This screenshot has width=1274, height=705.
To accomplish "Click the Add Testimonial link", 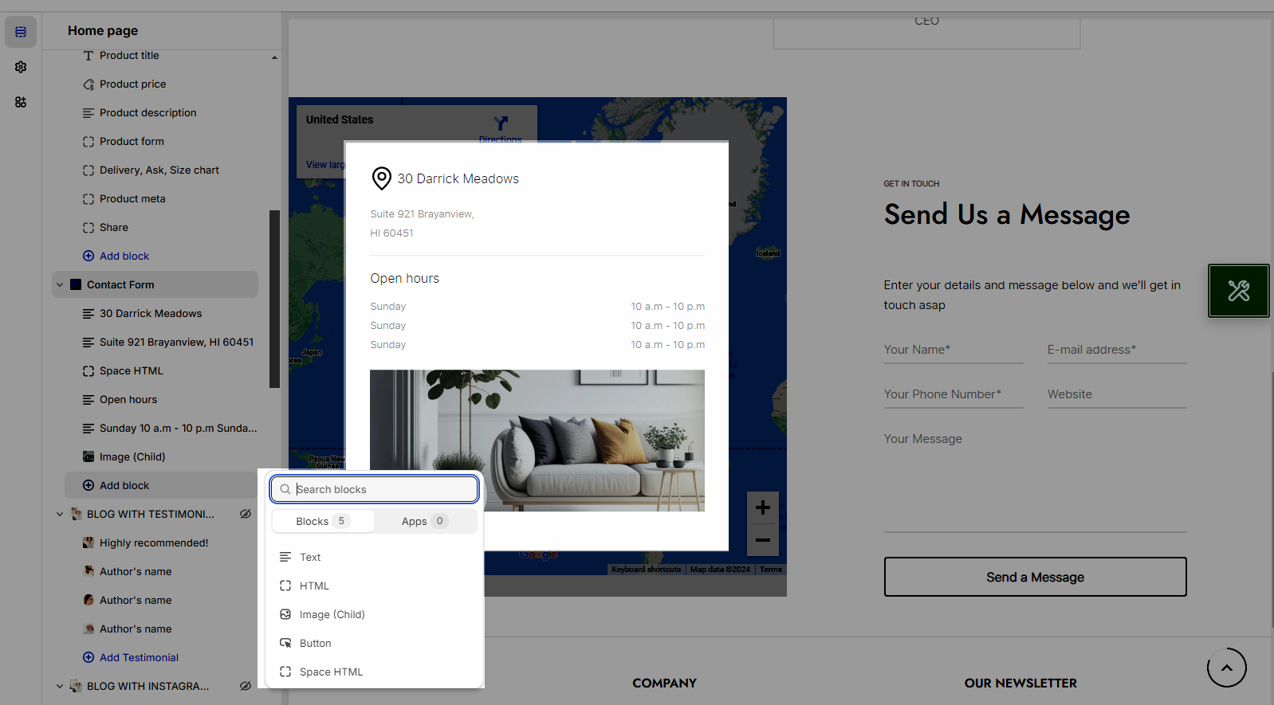I will coord(139,658).
